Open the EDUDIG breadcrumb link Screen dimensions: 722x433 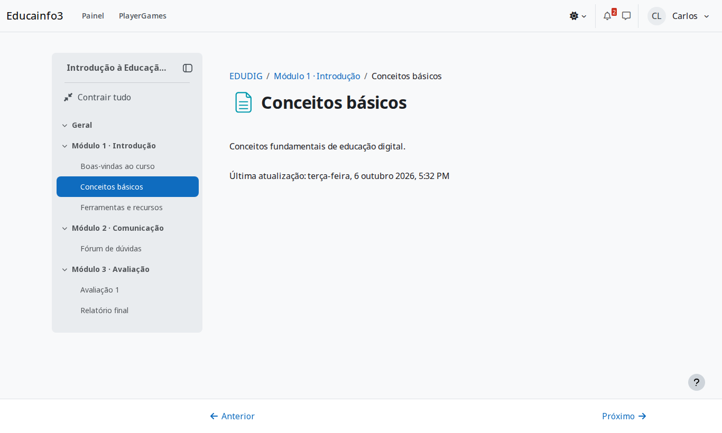[246, 76]
